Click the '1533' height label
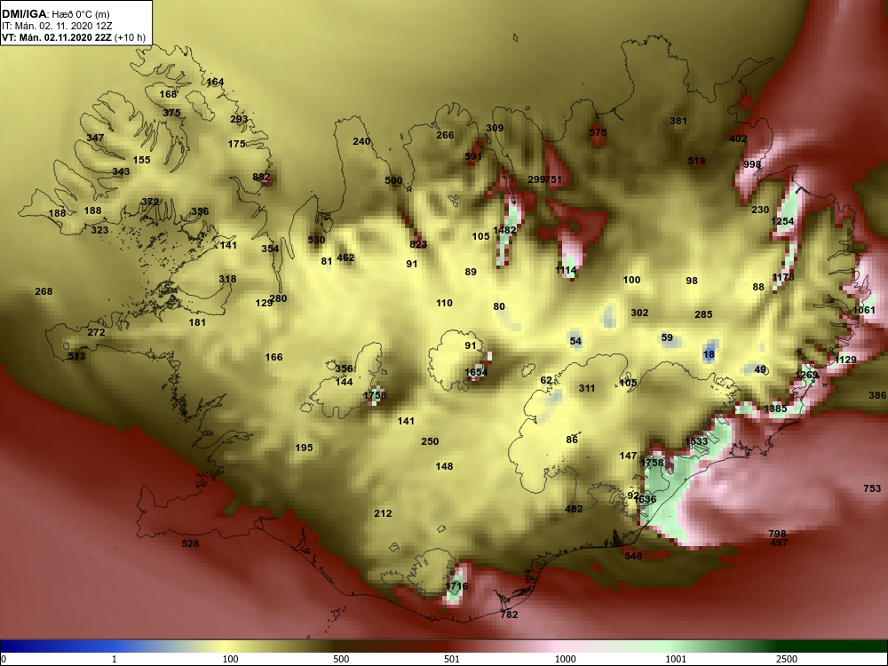Image resolution: width=888 pixels, height=666 pixels. tap(696, 441)
